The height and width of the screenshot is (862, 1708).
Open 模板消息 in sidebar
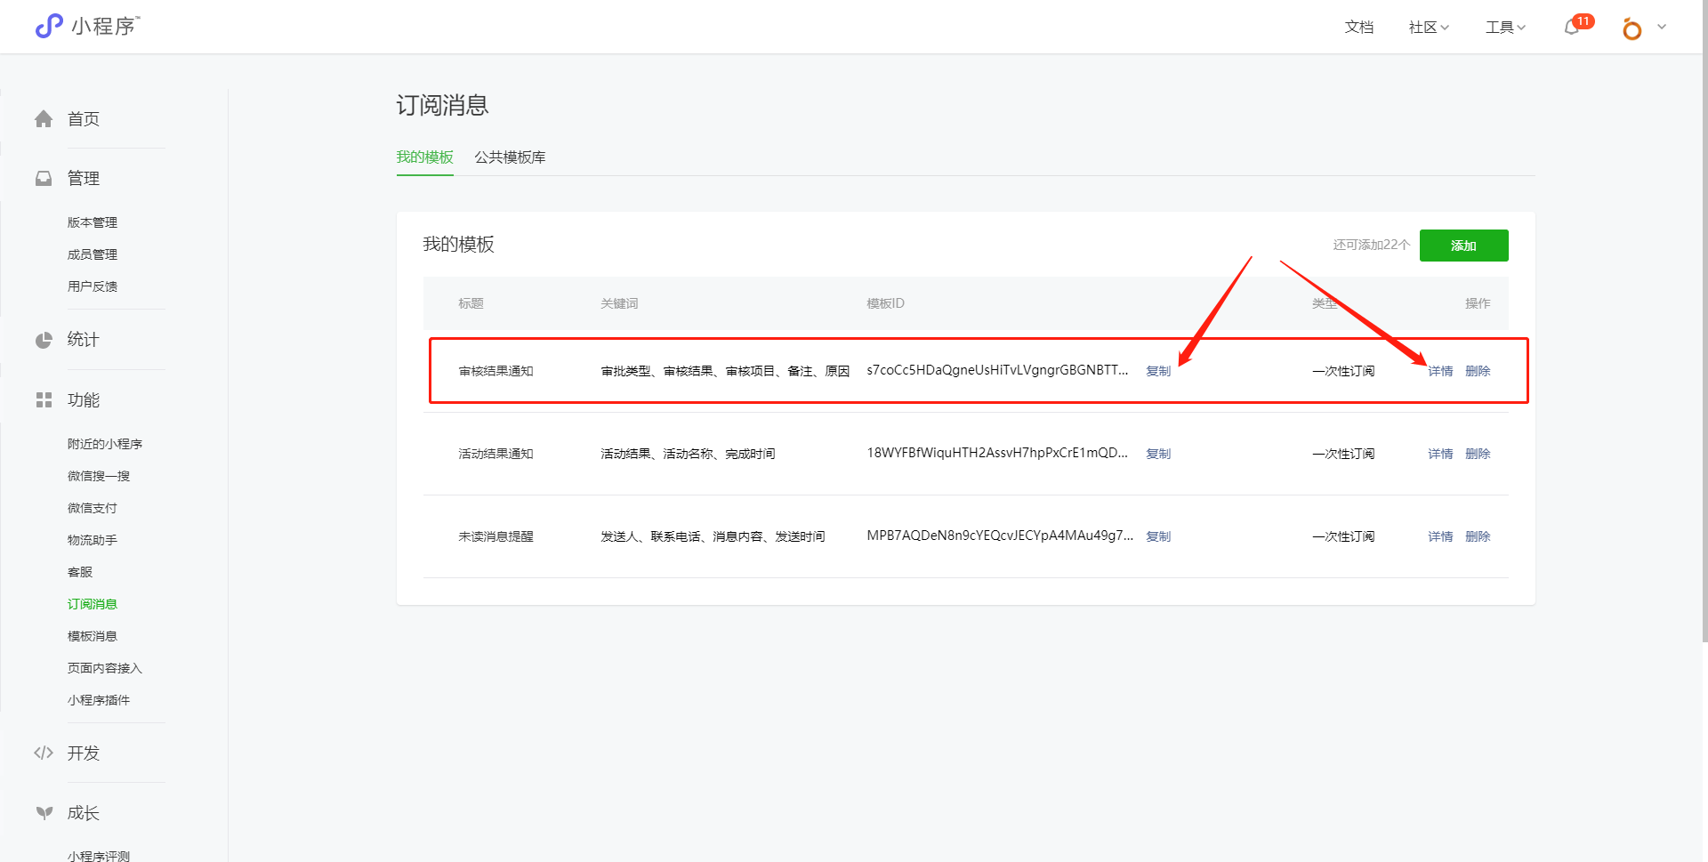93,636
